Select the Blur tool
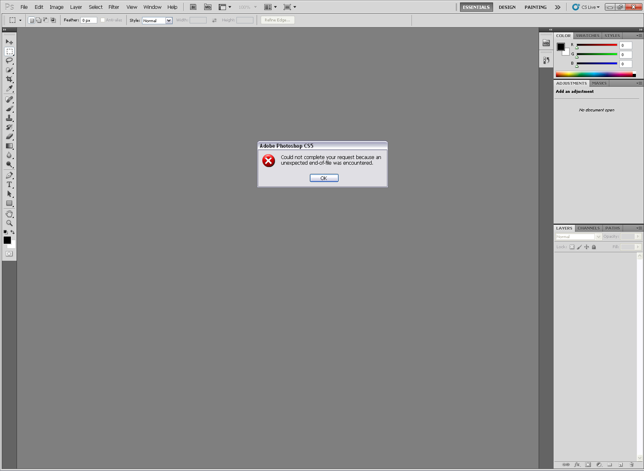Image resolution: width=644 pixels, height=471 pixels. (9, 155)
